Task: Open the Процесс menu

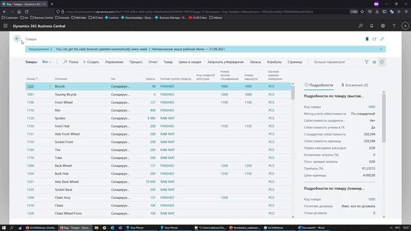Action: coord(136,62)
